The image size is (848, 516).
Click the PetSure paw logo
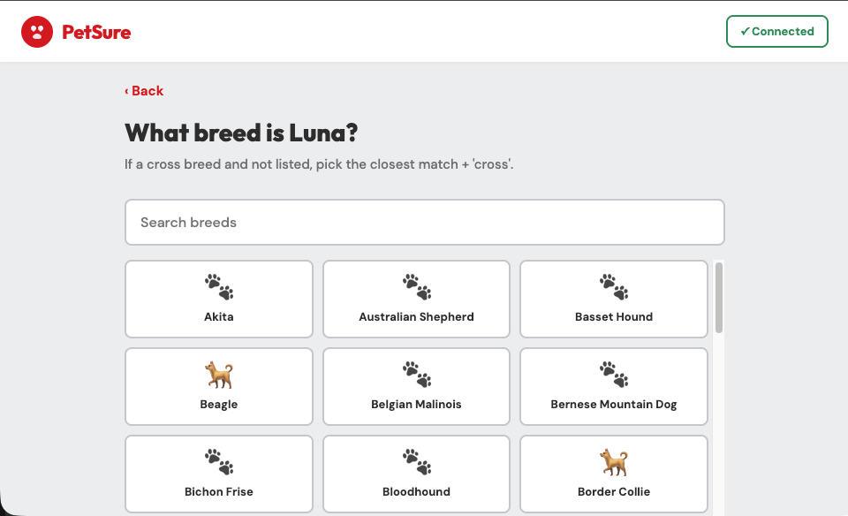[36, 31]
